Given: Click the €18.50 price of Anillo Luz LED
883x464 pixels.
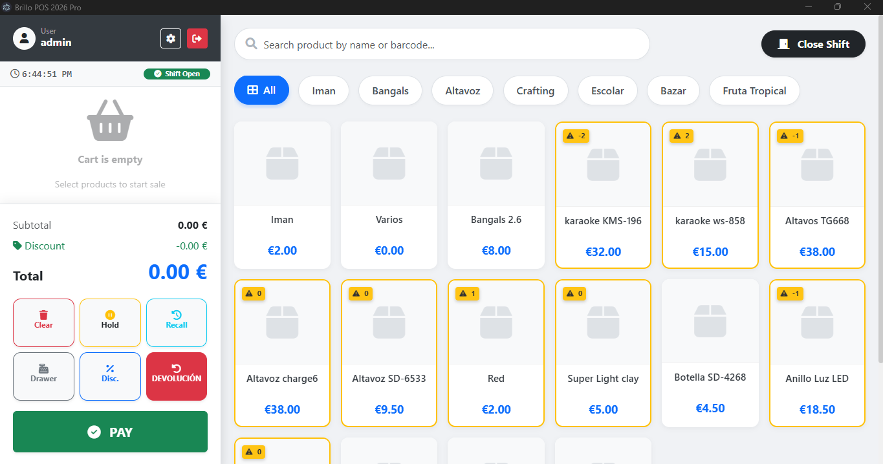Looking at the screenshot, I should [817, 410].
